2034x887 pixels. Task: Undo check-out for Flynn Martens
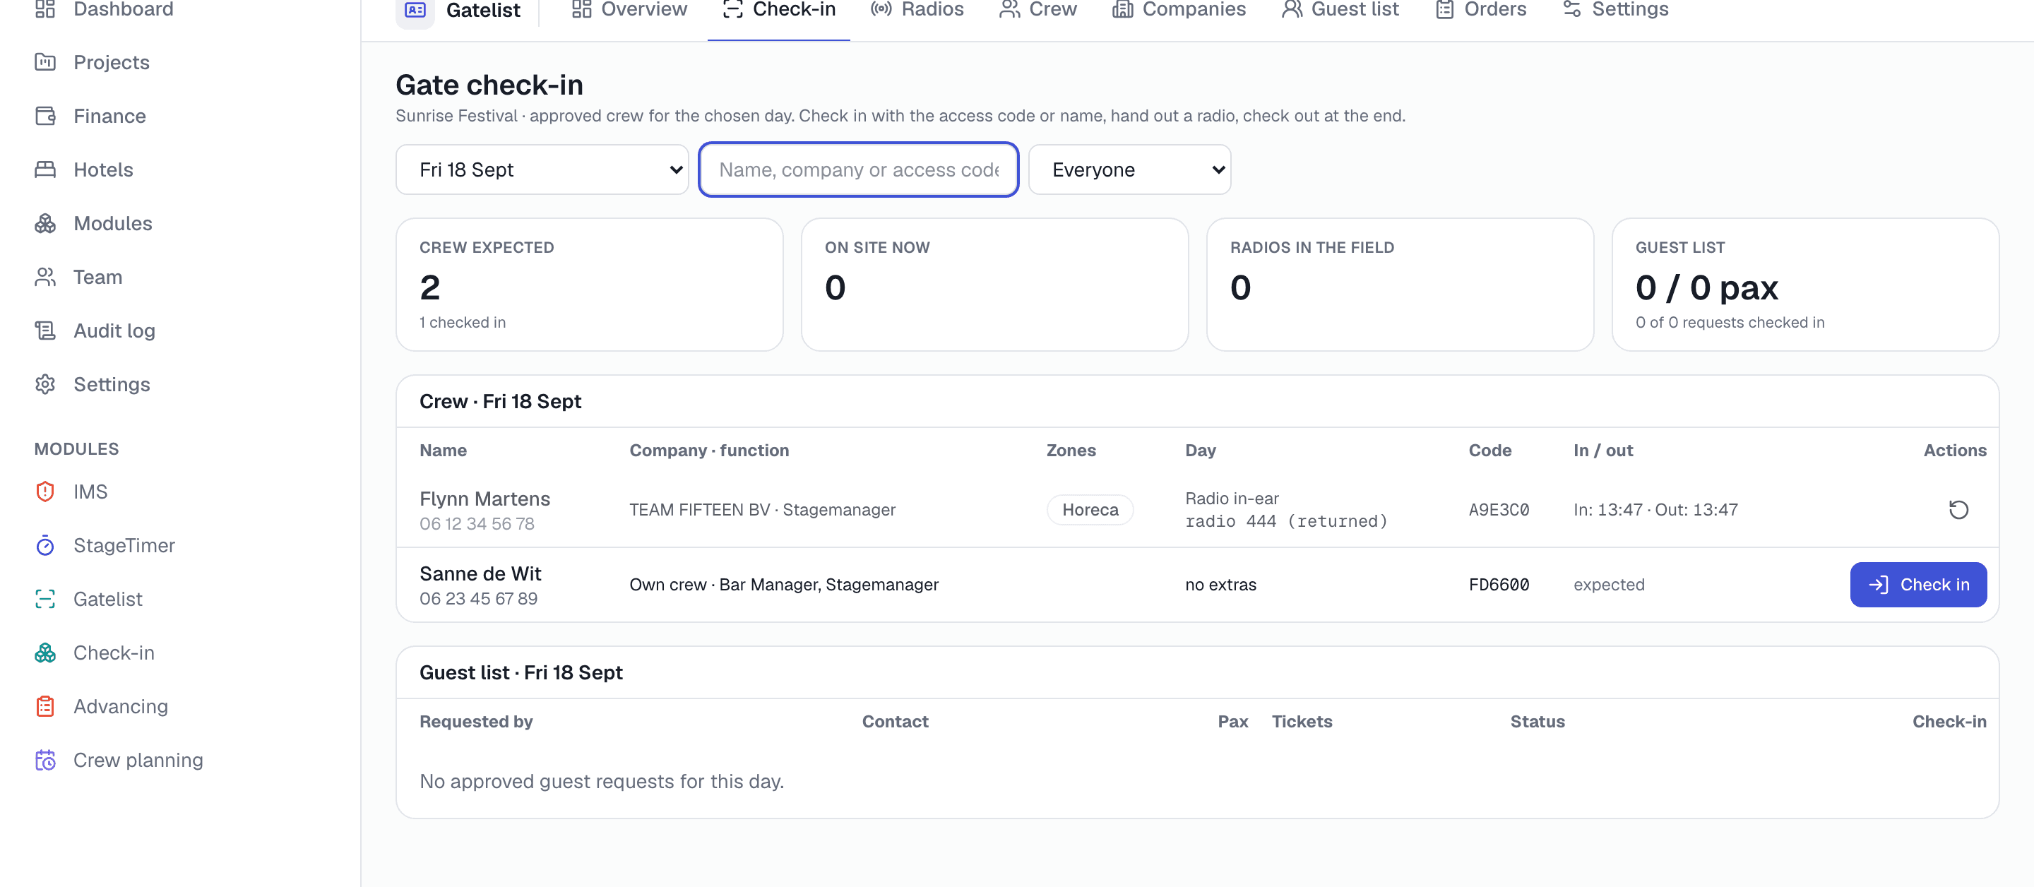[1958, 509]
